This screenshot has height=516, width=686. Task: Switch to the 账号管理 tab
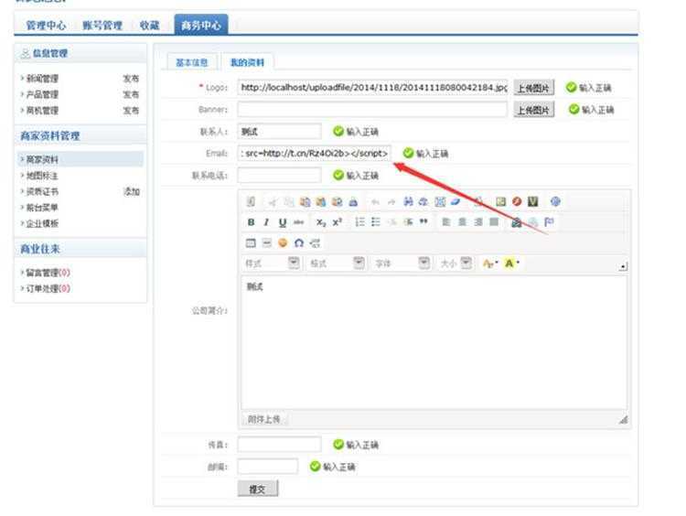[102, 26]
